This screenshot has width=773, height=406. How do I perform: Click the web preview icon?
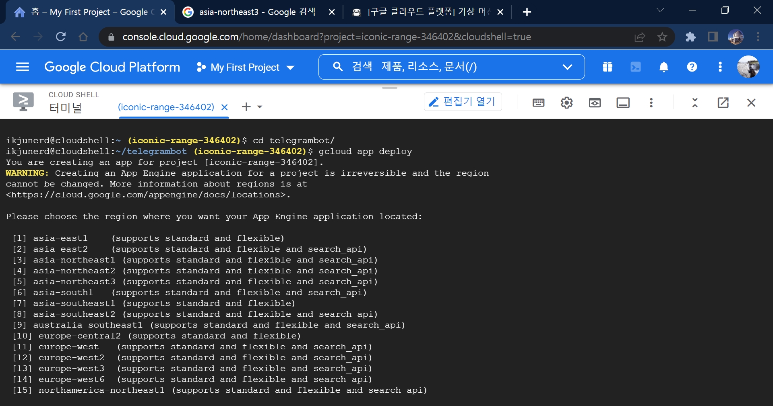[x=595, y=103]
